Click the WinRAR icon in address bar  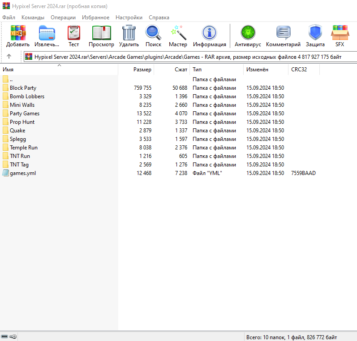tap(29, 57)
